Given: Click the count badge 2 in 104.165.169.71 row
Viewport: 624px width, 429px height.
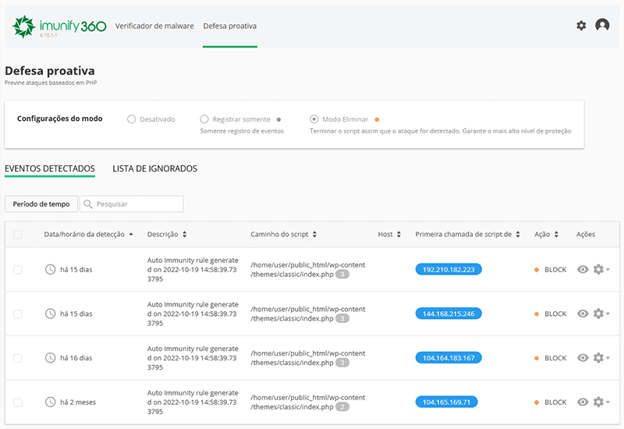Looking at the screenshot, I should pos(342,406).
